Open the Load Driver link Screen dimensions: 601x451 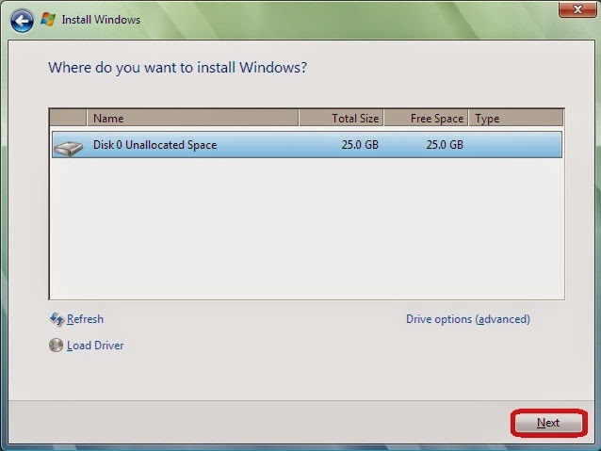[x=95, y=346]
